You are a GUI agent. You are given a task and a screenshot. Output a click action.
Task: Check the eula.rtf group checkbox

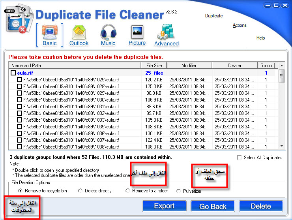pyautogui.click(x=13, y=73)
